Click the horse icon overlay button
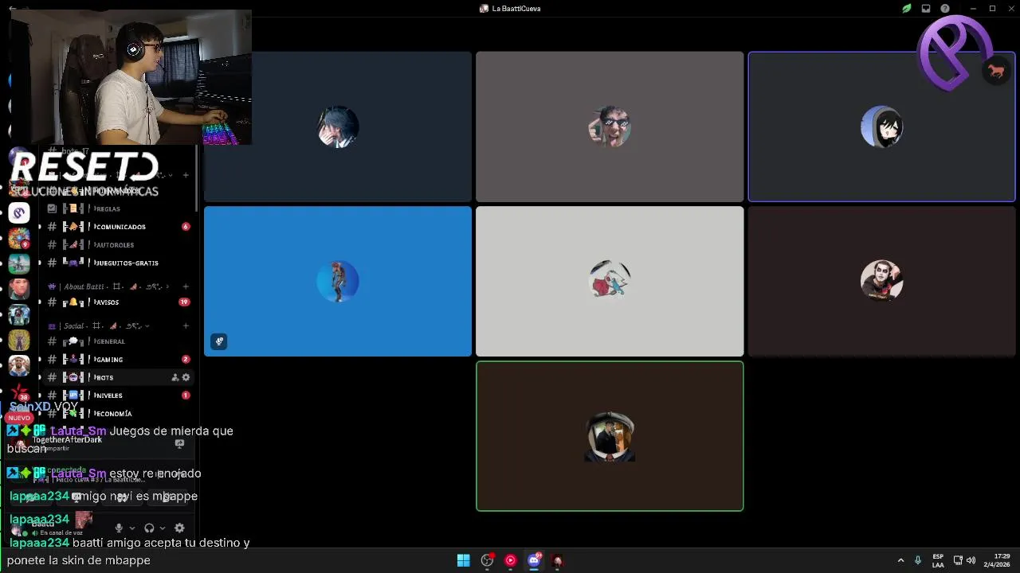Viewport: 1020px width, 573px height. 996,72
